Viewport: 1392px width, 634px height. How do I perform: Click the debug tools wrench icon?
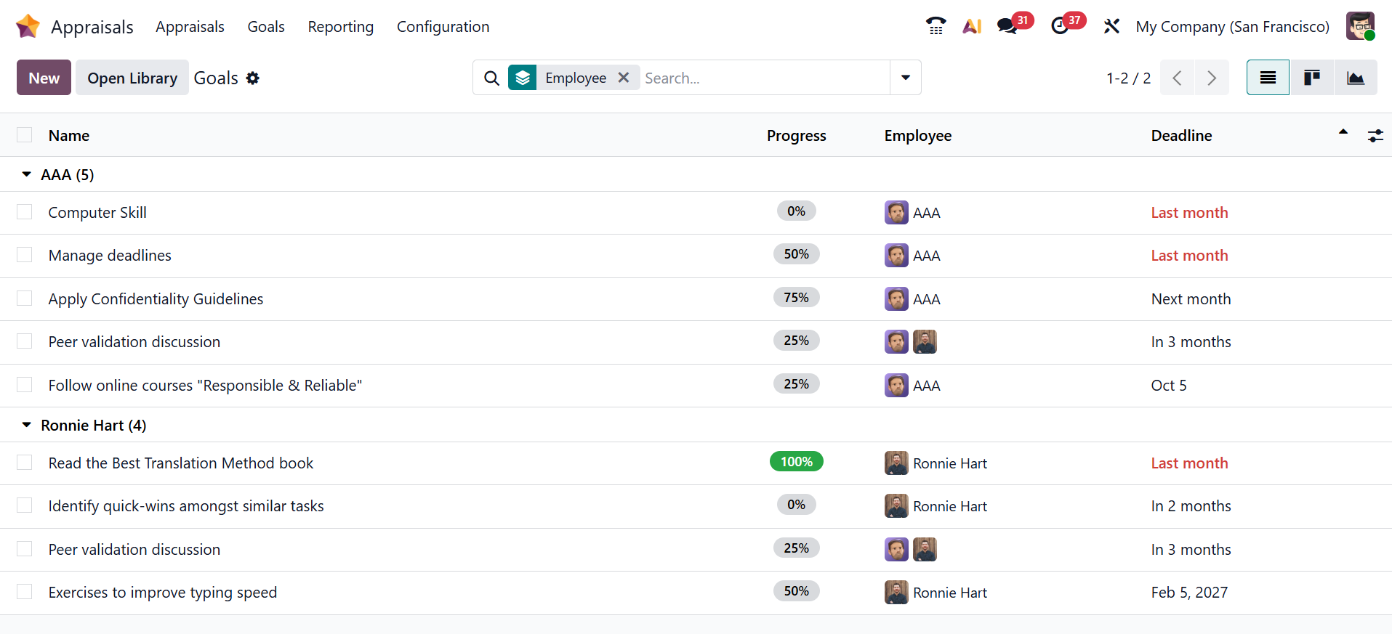tap(1111, 27)
